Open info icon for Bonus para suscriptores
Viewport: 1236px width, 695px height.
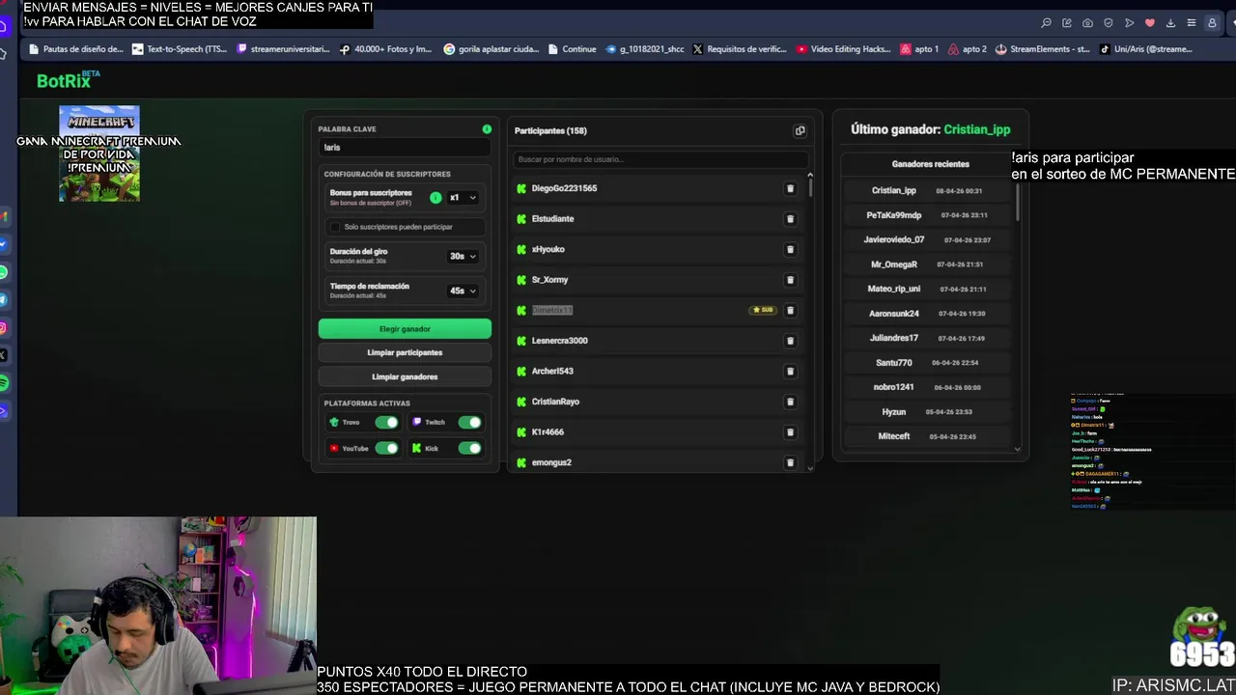pyautogui.click(x=435, y=197)
